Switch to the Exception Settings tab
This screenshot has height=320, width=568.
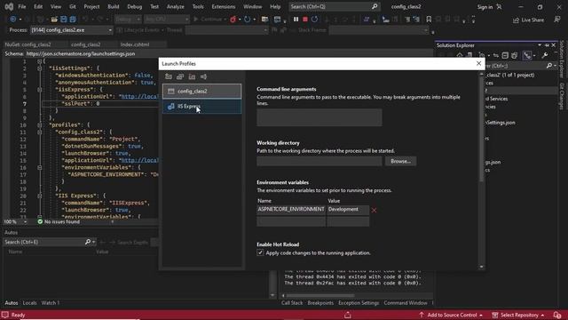[x=359, y=302]
